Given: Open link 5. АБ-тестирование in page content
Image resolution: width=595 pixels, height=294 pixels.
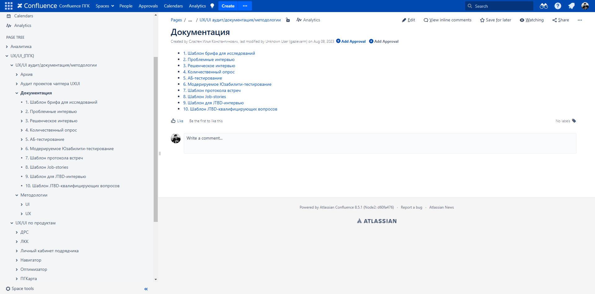Looking at the screenshot, I should coord(202,78).
